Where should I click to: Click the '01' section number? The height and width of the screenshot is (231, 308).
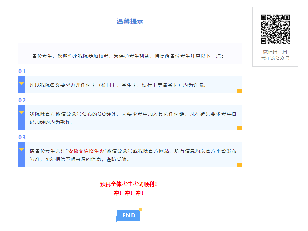[x=22, y=72]
